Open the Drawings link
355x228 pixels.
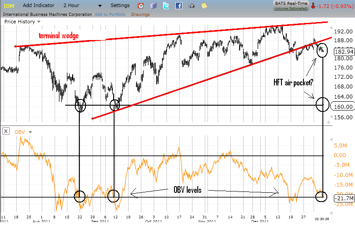141,15
